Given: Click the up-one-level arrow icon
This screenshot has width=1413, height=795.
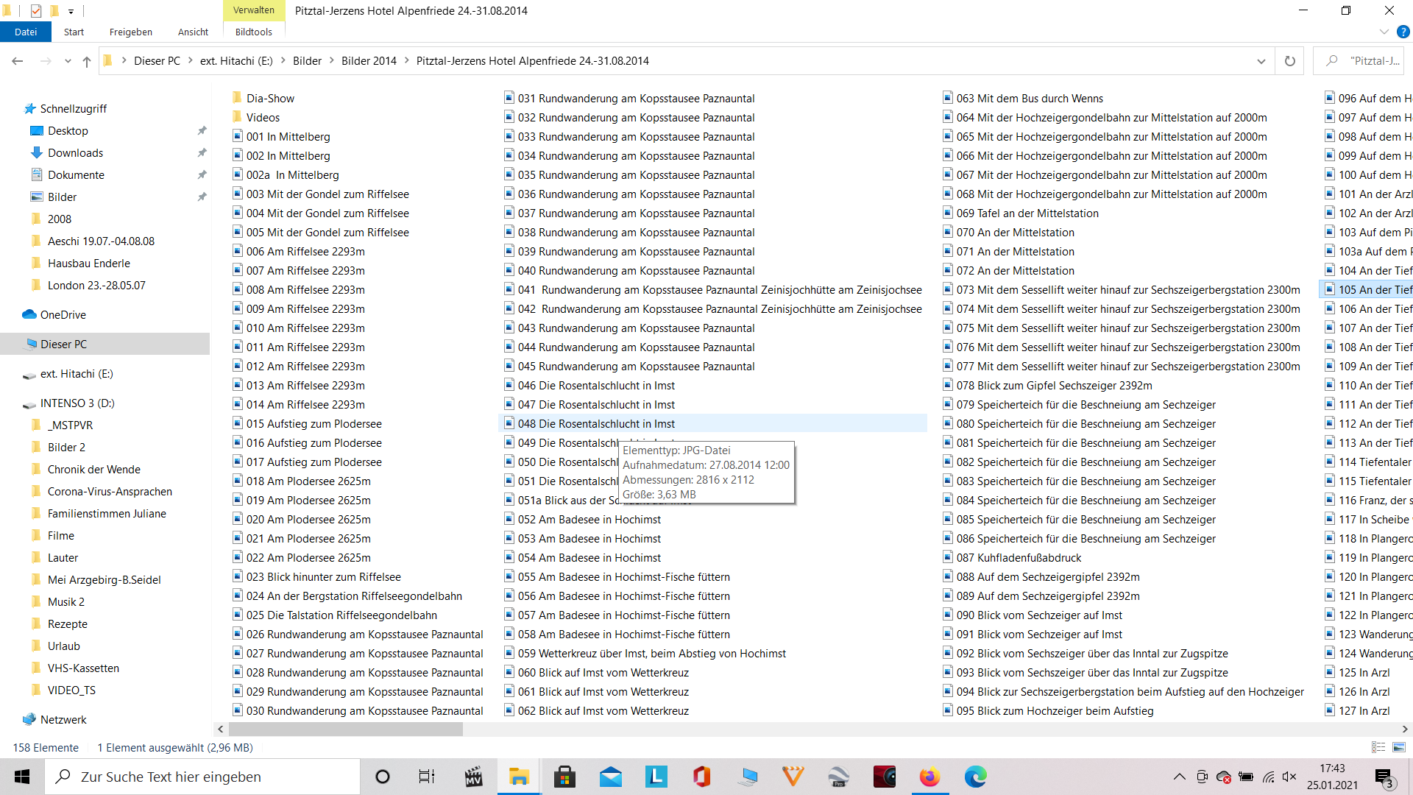Looking at the screenshot, I should 87,61.
